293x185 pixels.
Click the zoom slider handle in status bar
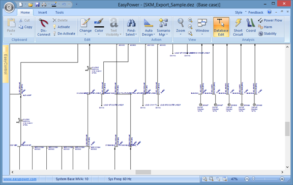[253, 179]
